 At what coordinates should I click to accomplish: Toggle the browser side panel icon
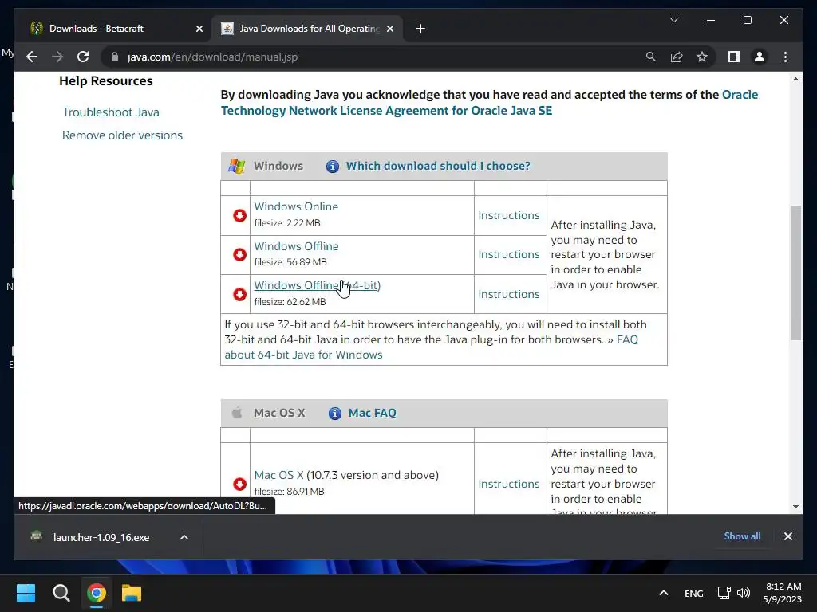coord(734,57)
